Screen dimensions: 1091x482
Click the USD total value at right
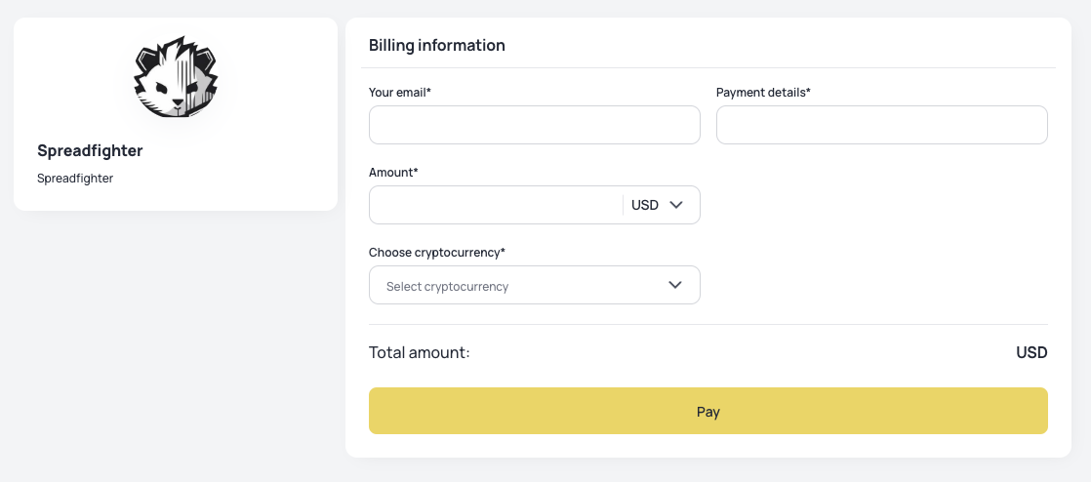(1030, 352)
